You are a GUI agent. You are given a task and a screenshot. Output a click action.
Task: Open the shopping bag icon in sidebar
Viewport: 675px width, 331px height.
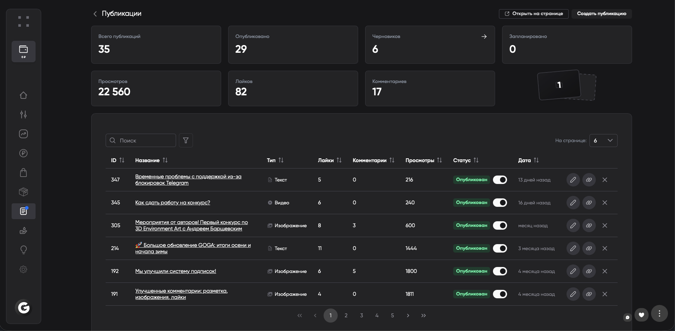[x=23, y=173]
